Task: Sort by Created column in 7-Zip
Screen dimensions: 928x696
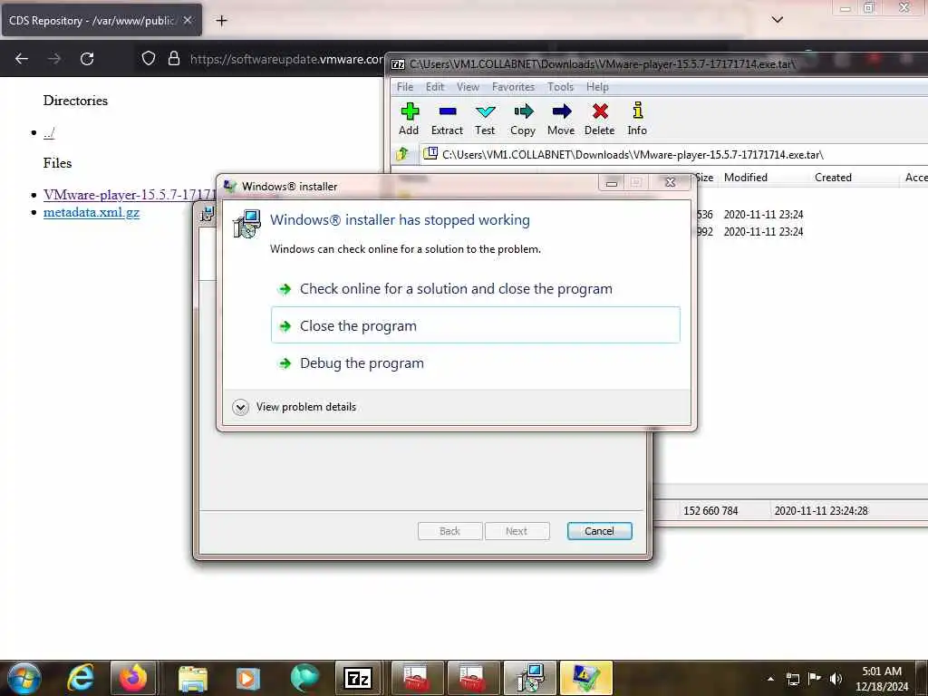Action: (x=833, y=178)
